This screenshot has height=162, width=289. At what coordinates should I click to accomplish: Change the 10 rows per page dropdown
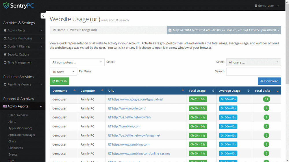coord(63,72)
